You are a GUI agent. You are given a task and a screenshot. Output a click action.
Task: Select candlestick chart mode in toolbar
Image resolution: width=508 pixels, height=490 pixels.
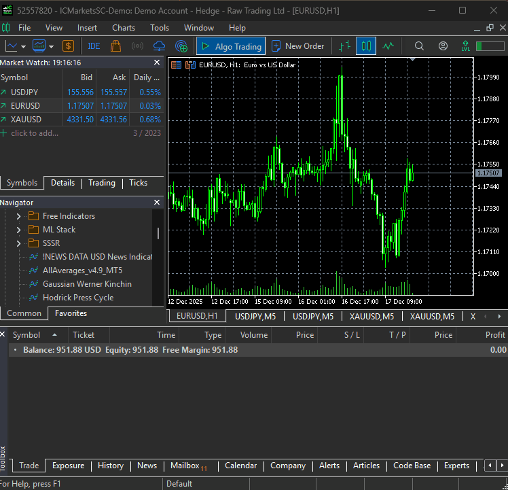(366, 46)
